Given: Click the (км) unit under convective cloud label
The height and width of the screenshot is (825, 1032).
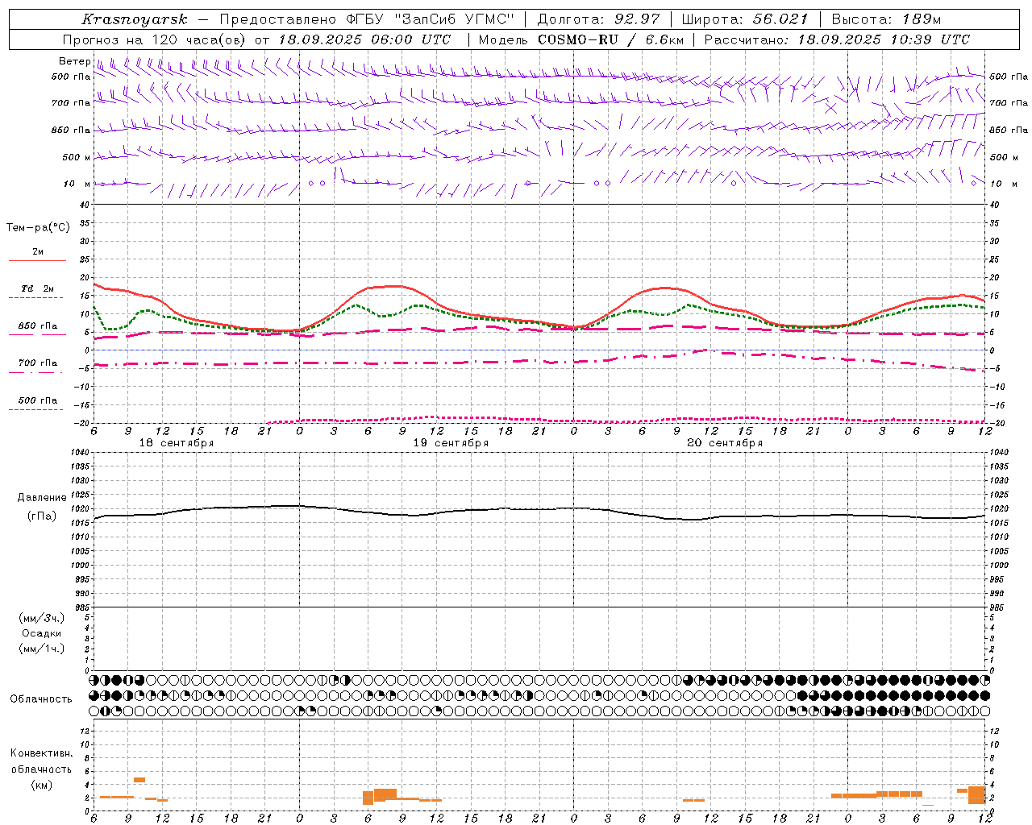Looking at the screenshot, I should click(x=42, y=785).
